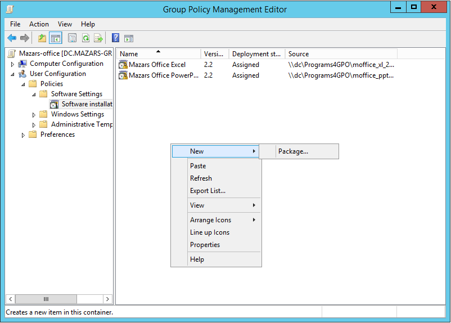Open the Arrange Icons submenu arrow
The width and height of the screenshot is (451, 323).
(254, 220)
